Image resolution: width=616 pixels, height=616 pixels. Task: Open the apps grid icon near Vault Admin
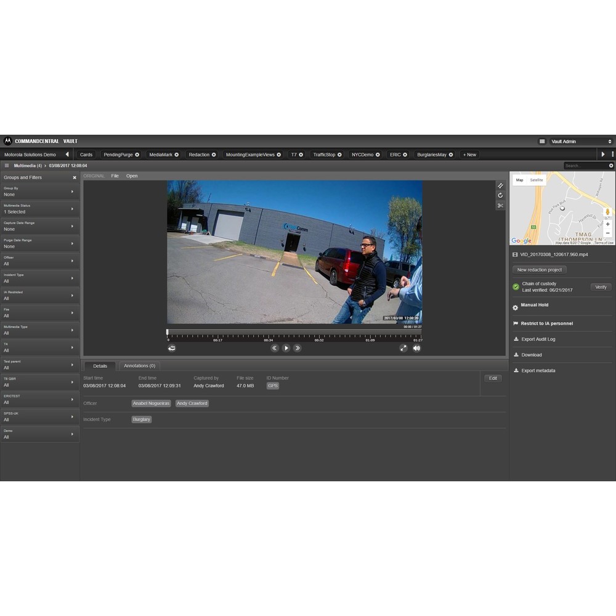pyautogui.click(x=541, y=142)
